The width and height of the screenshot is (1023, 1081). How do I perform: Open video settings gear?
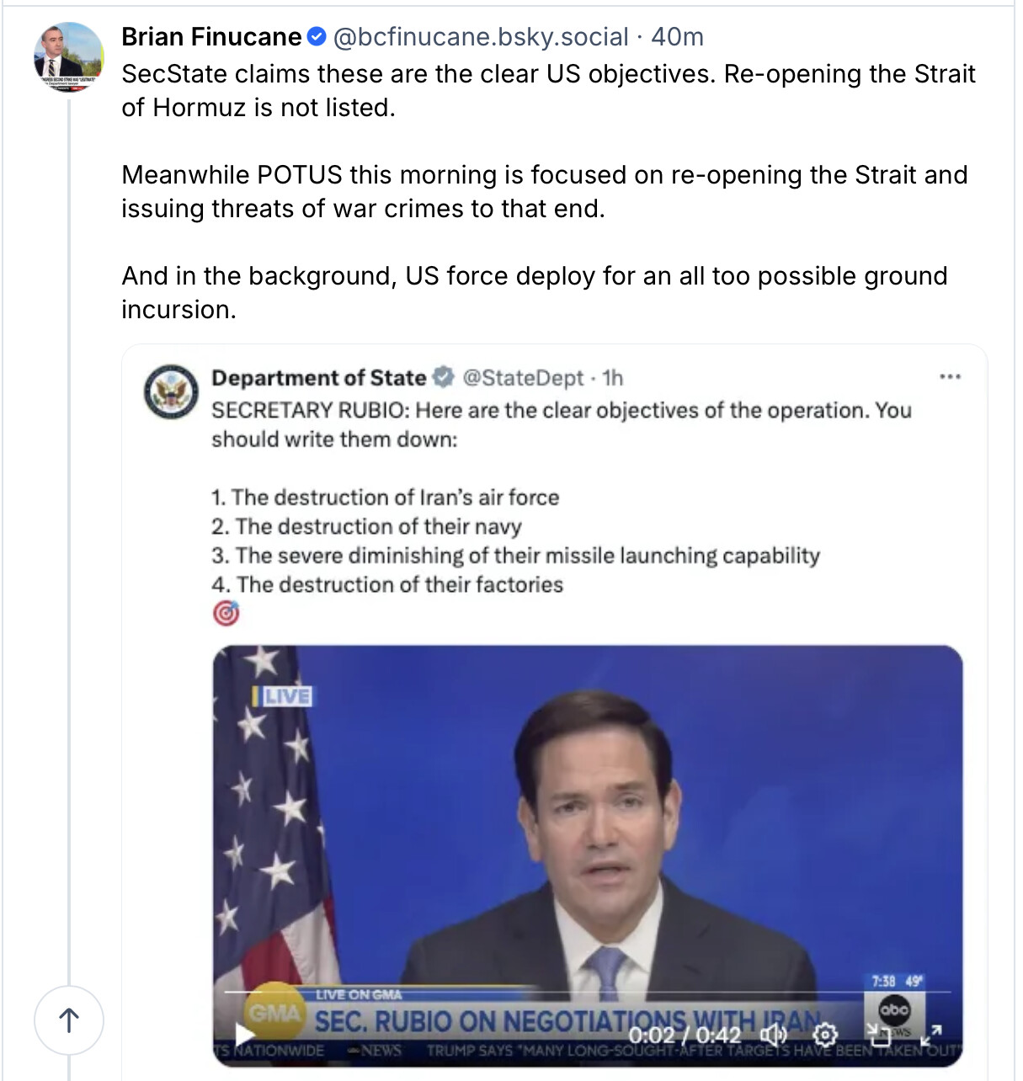point(826,1034)
